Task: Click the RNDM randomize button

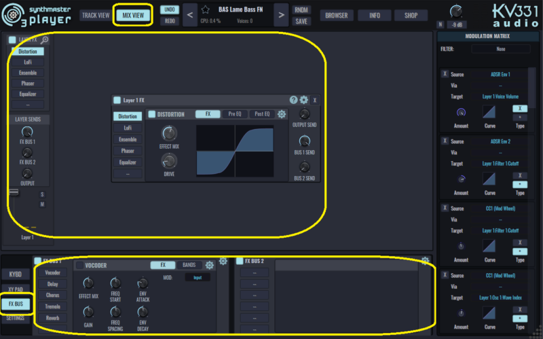Action: pyautogui.click(x=301, y=10)
